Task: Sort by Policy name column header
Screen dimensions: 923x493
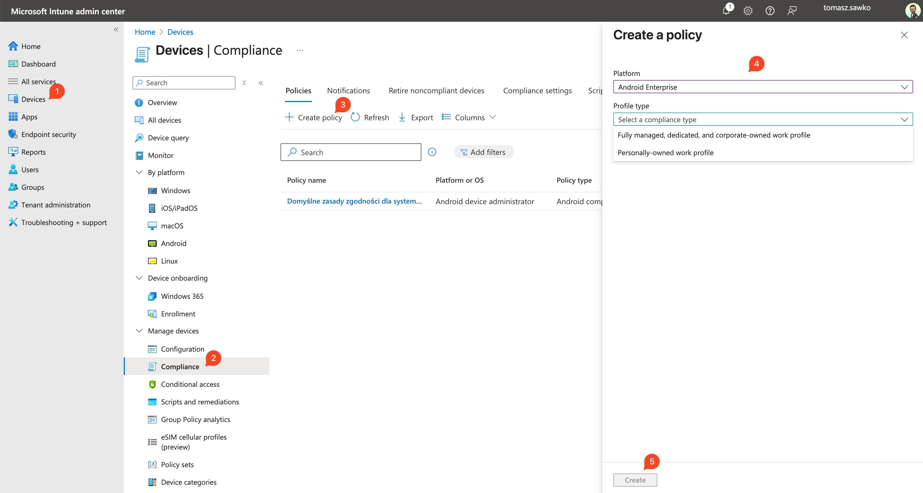Action: pos(306,180)
